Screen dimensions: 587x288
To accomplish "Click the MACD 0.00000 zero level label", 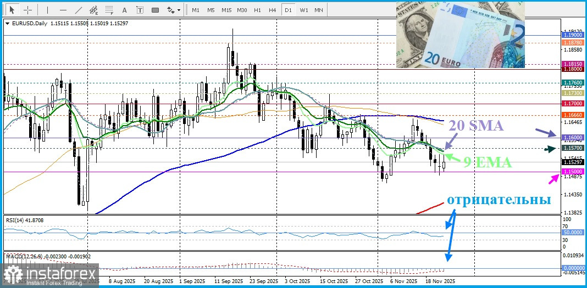I will (x=572, y=268).
